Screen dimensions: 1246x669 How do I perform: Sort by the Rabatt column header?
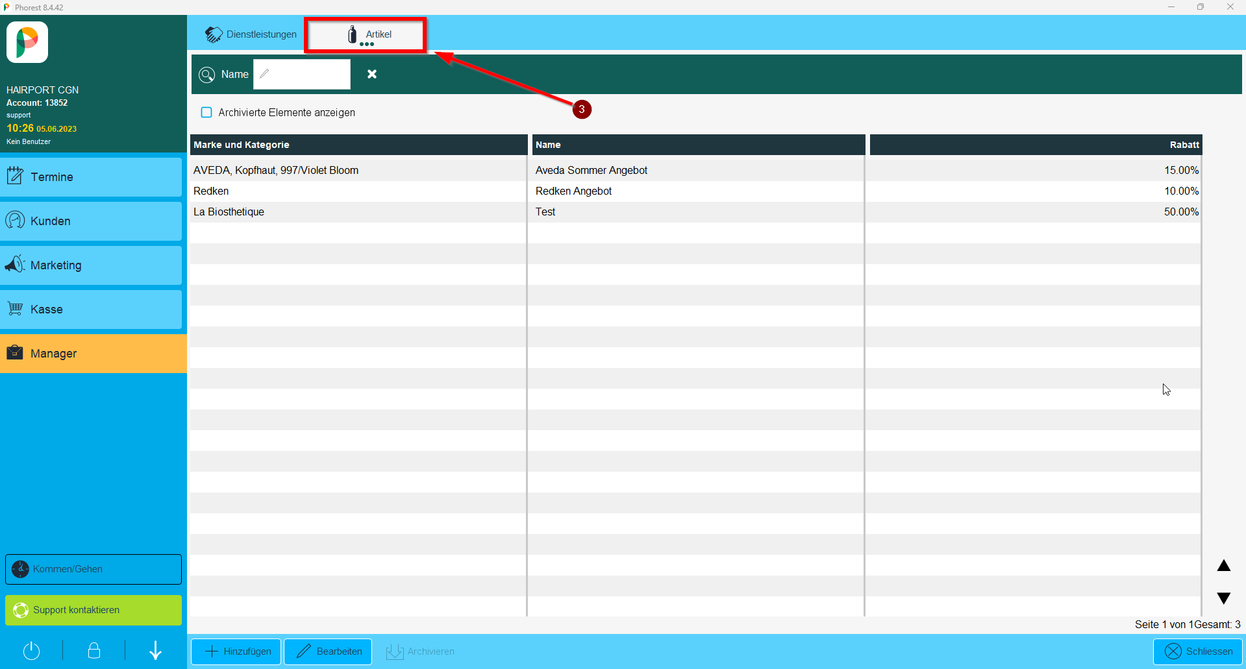point(1036,145)
